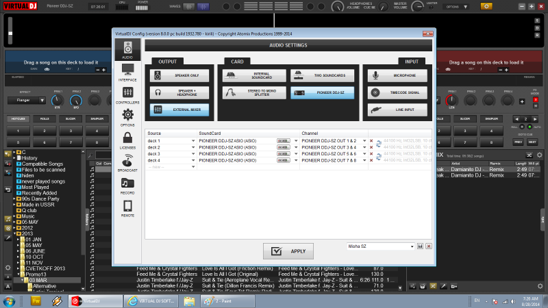Expand the deck 1 Source dropdown
The width and height of the screenshot is (548, 308).
(x=193, y=140)
